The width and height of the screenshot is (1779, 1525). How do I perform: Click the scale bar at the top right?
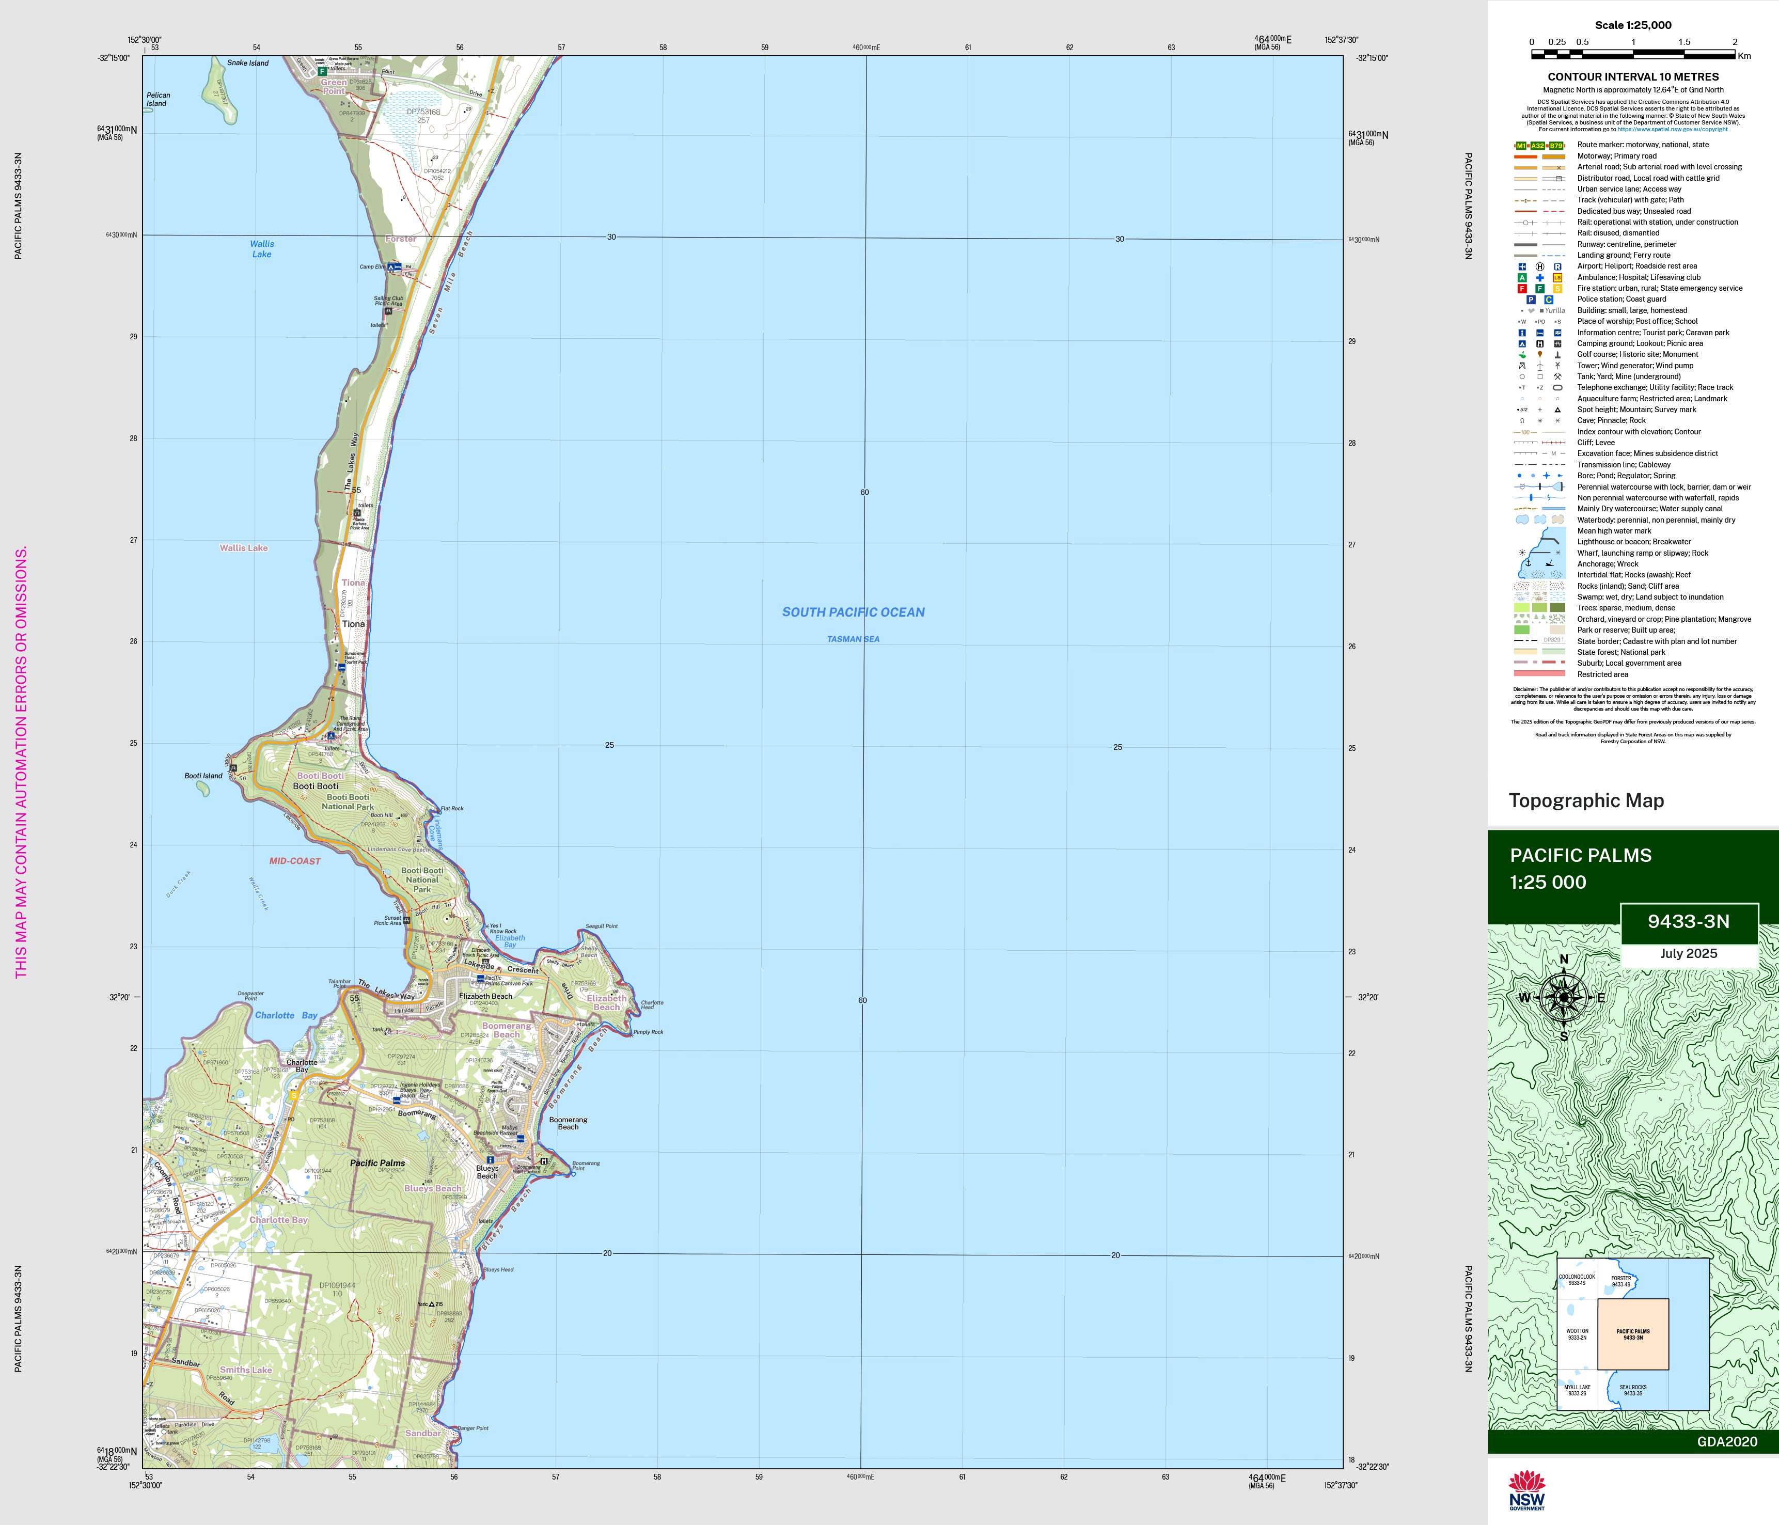pos(1633,54)
